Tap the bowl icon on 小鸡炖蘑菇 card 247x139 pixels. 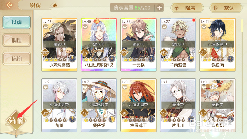pos(46,27)
